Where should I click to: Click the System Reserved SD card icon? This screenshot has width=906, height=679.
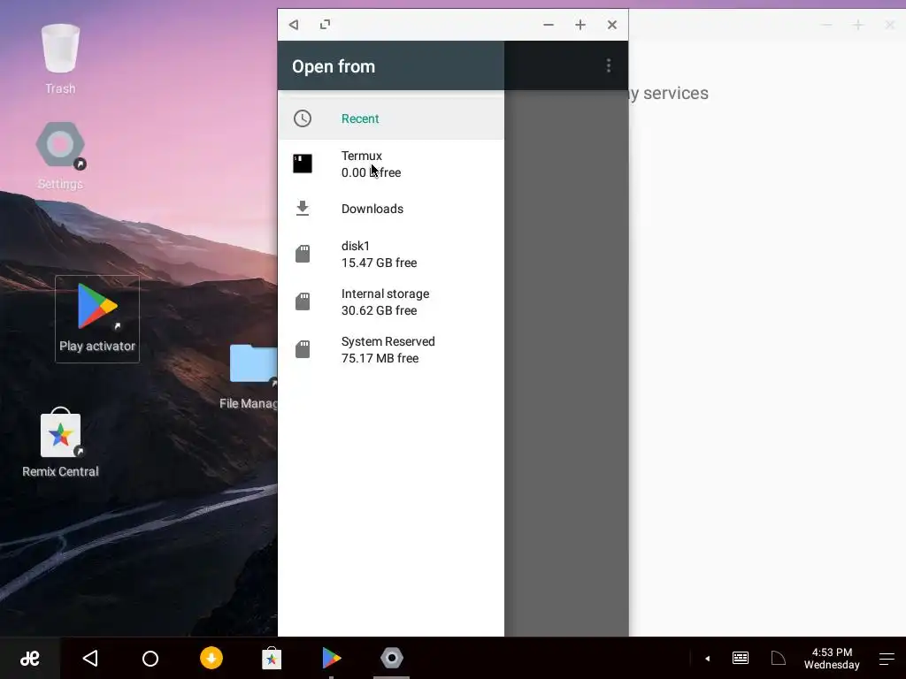(x=303, y=349)
